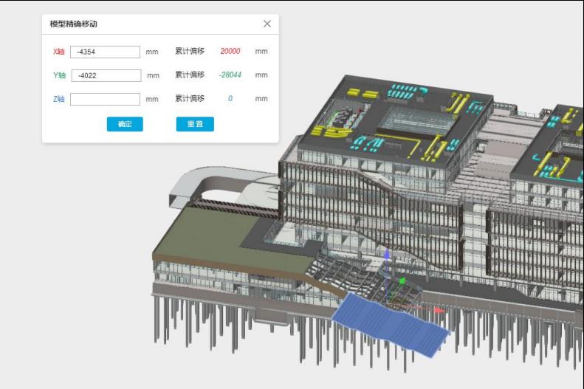Click the Y轴 input field
Viewport: 584px width, 389px height.
click(x=106, y=75)
